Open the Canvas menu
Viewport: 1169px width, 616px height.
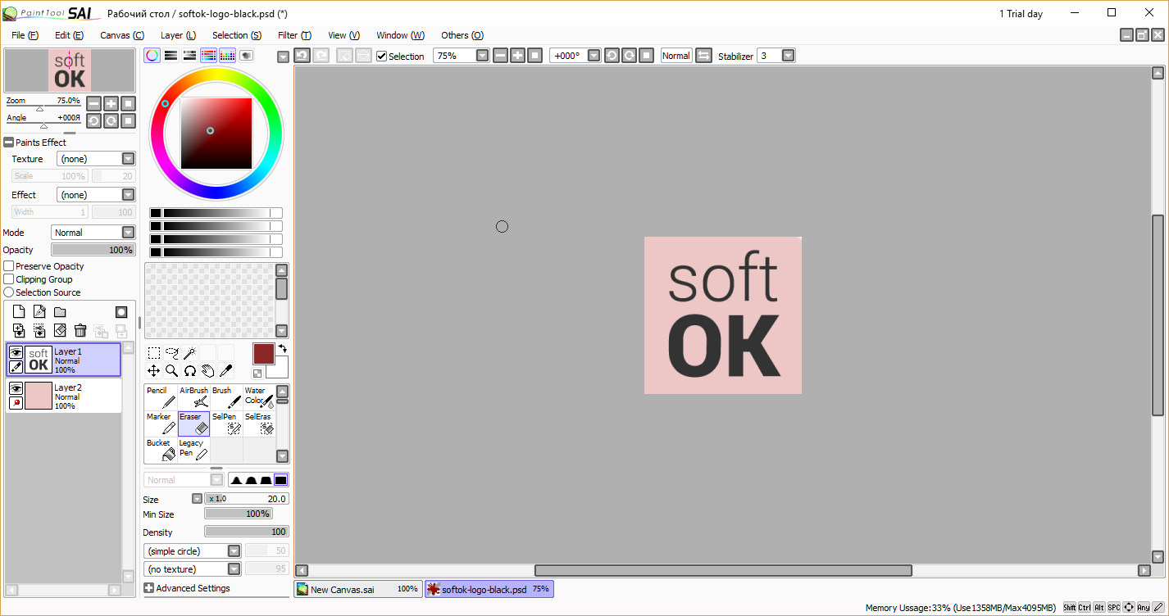pos(122,35)
